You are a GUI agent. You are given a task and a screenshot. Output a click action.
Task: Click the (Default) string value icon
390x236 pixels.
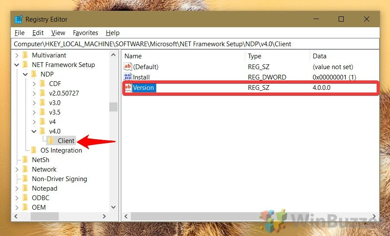coord(128,67)
